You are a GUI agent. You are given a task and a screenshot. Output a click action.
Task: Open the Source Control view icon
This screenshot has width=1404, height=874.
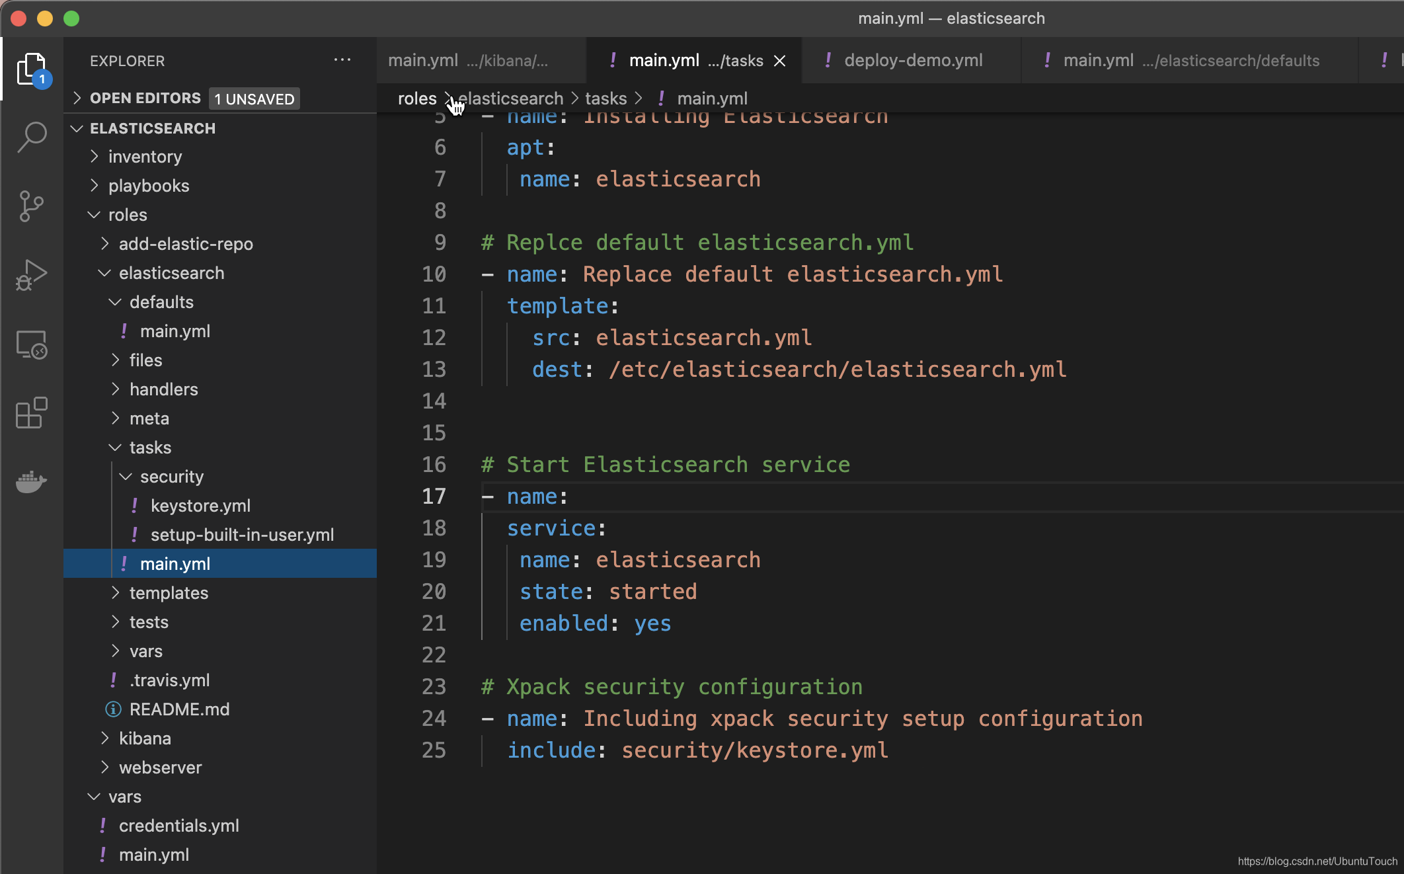click(x=31, y=206)
